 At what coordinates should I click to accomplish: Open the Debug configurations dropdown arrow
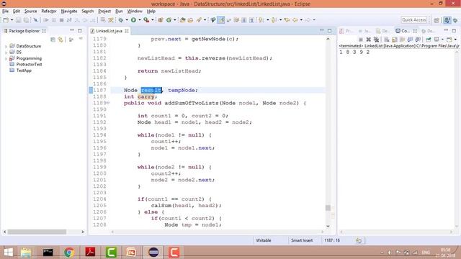click(127, 20)
